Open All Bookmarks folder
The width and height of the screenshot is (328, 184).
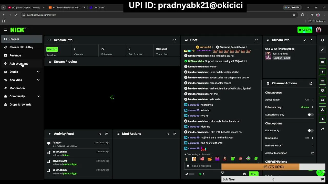click(317, 21)
